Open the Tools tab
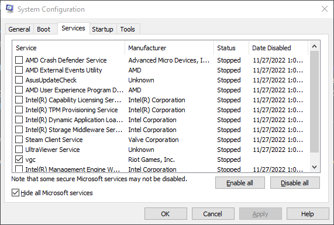This screenshot has height=225, width=334. (128, 29)
